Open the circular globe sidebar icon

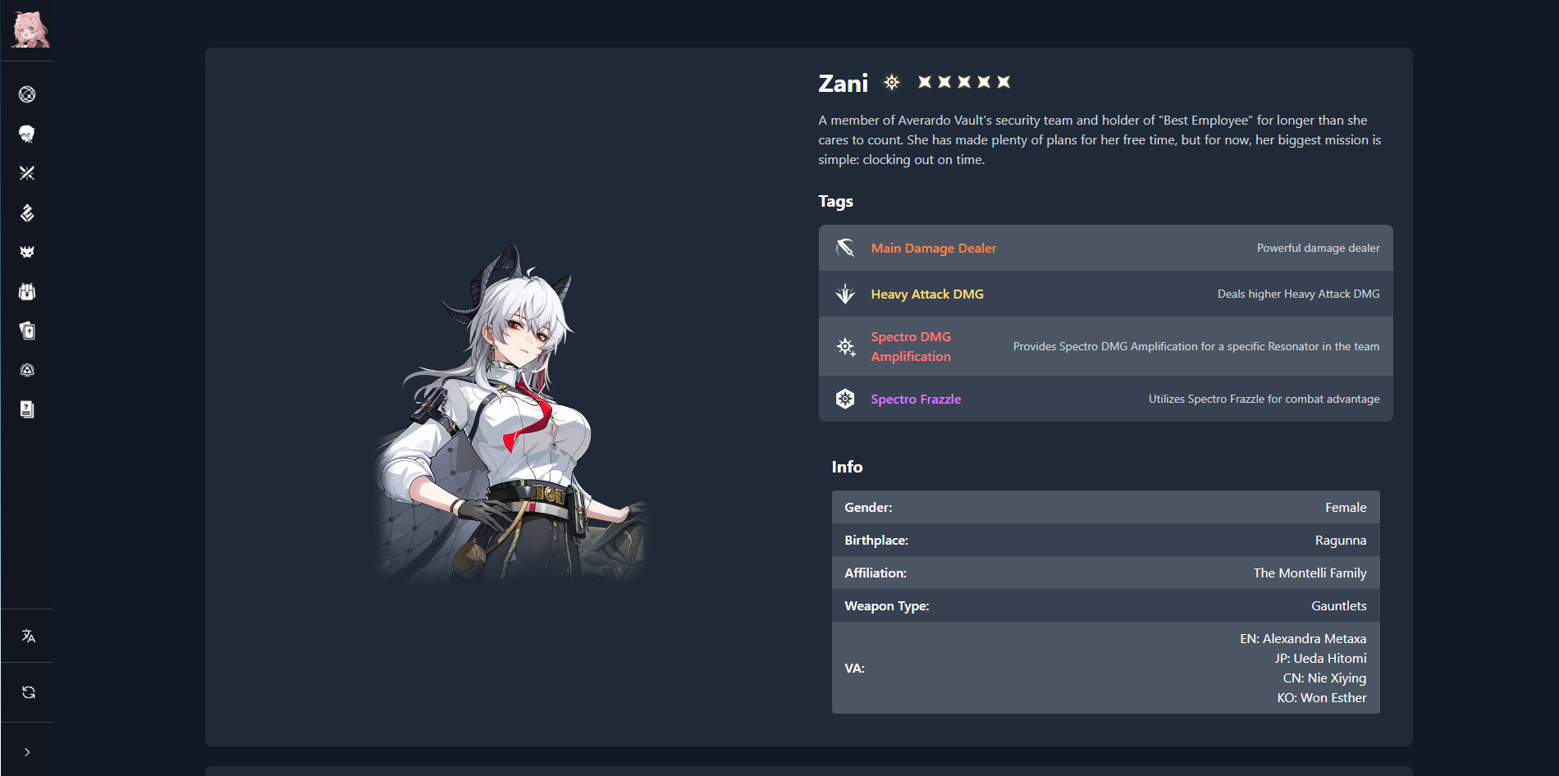click(x=27, y=94)
